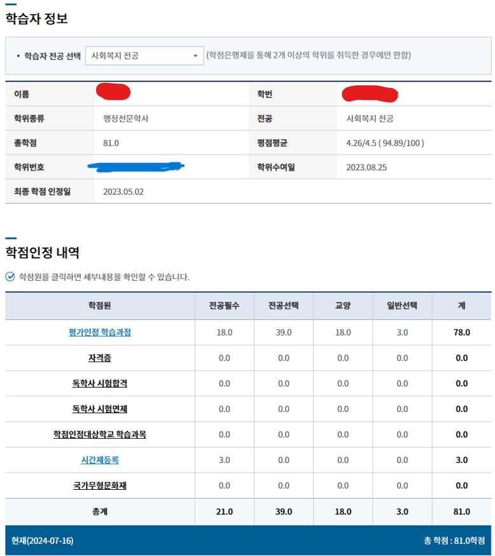This screenshot has height=556, width=495.
Task: Click the 총학점 value 81.0
Action: [x=111, y=143]
